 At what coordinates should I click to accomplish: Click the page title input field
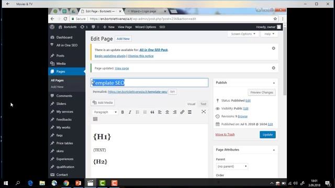[x=149, y=83]
